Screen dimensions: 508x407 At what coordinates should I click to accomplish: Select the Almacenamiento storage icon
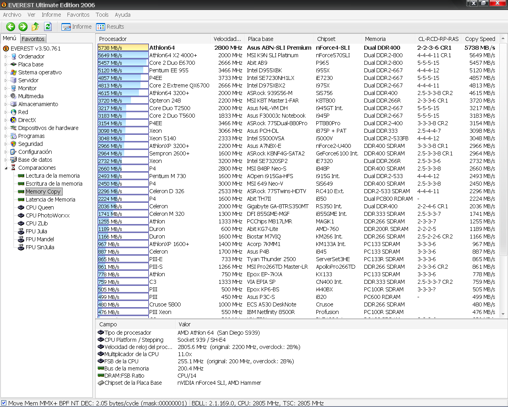13,104
